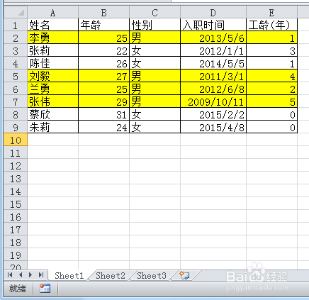This screenshot has height=300, width=309.
Task: Click the macro recording icon in status bar
Action: pyautogui.click(x=45, y=289)
